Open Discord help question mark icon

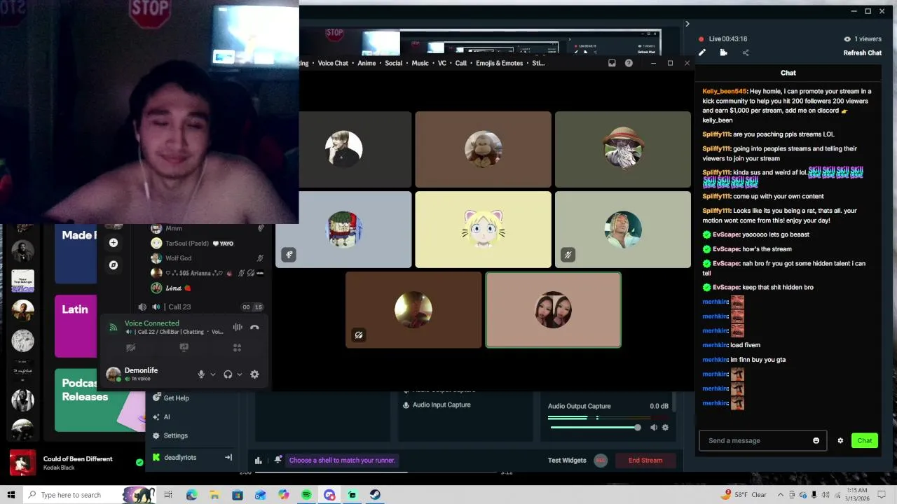[629, 63]
